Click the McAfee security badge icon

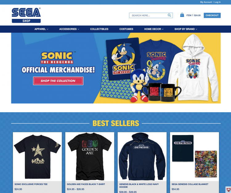pyautogui.click(x=229, y=190)
